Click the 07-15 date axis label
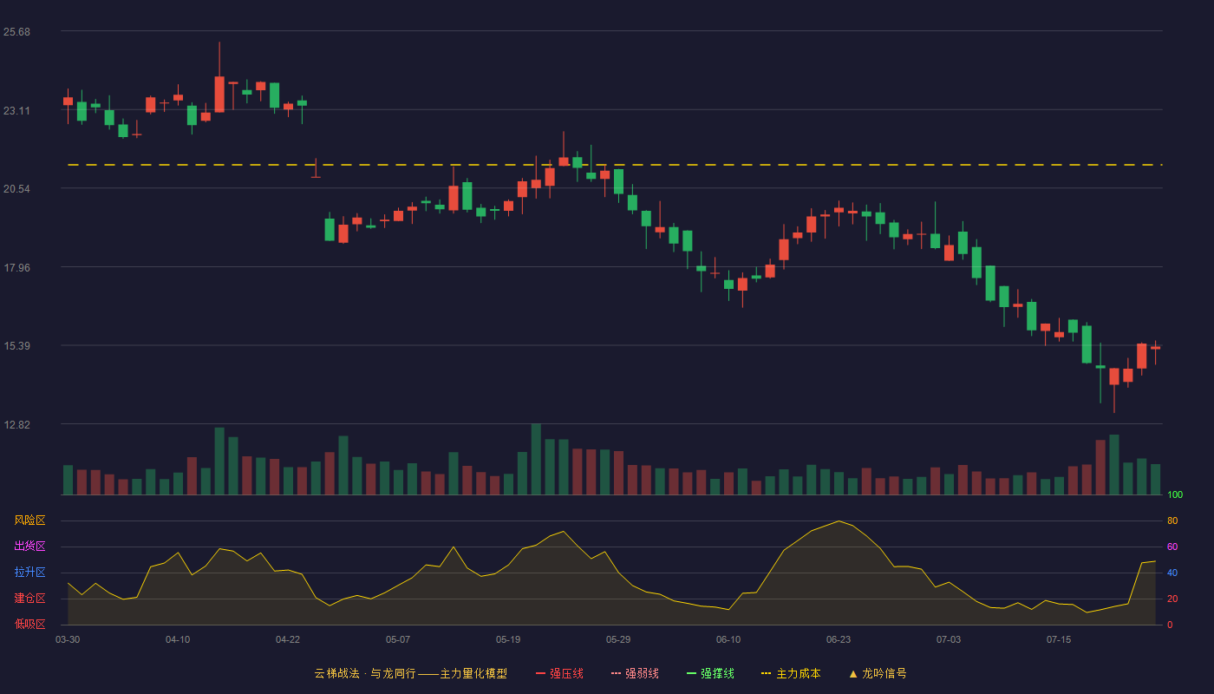1214x694 pixels. (x=1059, y=639)
